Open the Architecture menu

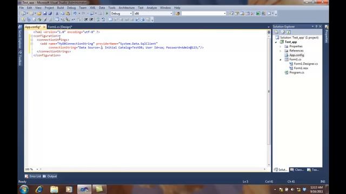[x=127, y=8]
